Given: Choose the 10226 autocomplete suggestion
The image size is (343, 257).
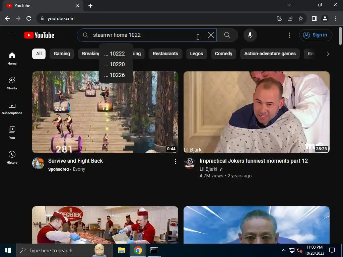Looking at the screenshot, I should 116,75.
